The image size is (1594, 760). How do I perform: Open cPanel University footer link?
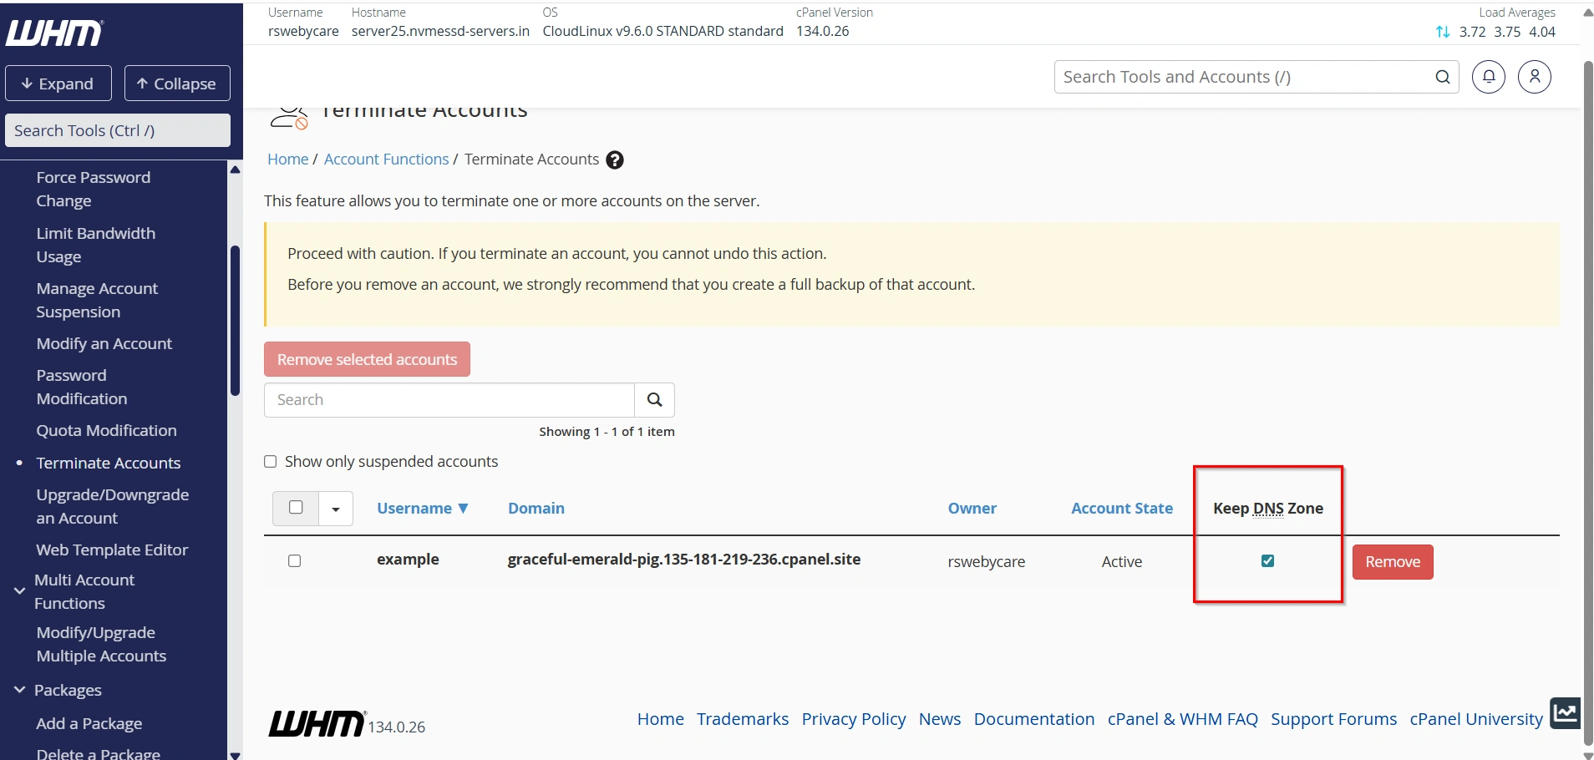pos(1476,719)
